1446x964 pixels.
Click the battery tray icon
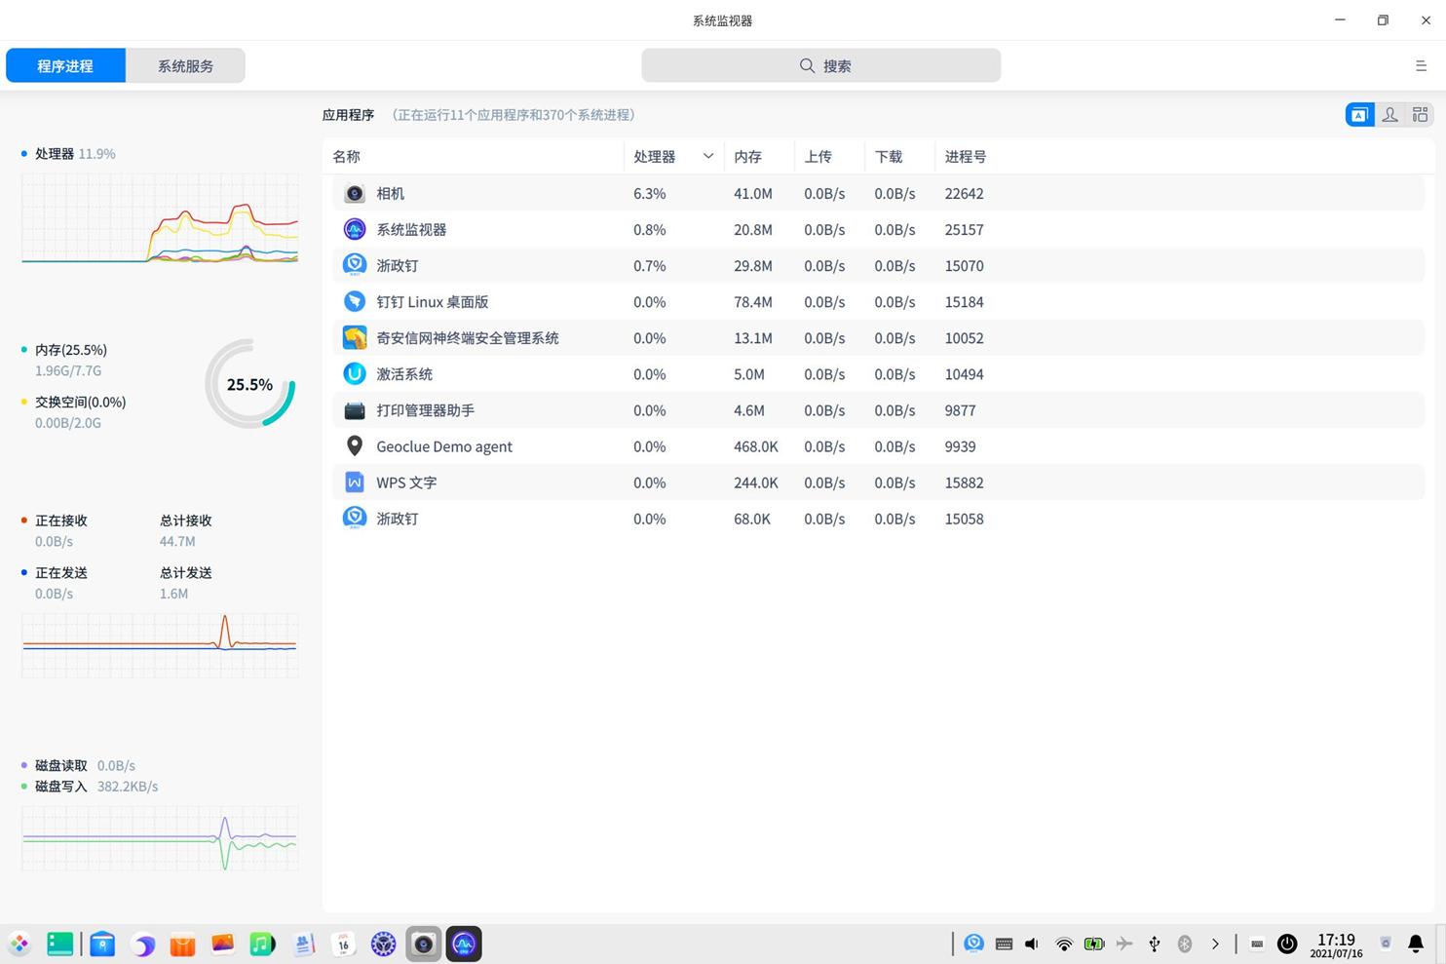(x=1094, y=944)
